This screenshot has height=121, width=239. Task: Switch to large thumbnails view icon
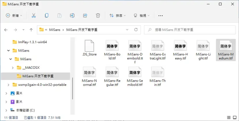[x=235, y=118]
